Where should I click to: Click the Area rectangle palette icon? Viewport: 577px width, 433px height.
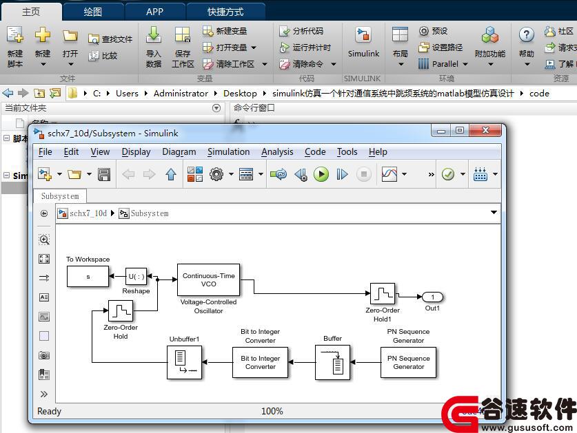(44, 336)
